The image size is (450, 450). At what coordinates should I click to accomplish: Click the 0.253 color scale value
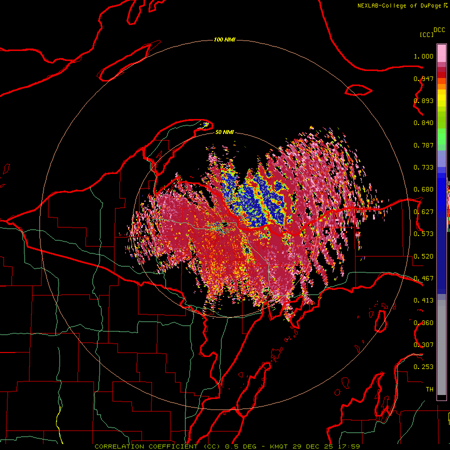click(423, 367)
